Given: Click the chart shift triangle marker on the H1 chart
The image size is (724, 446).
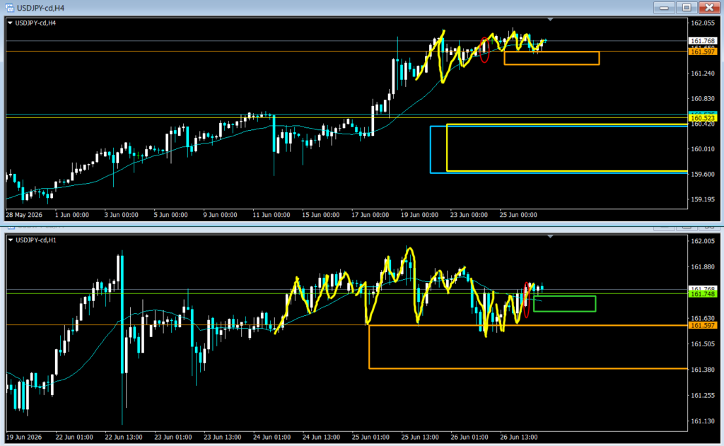Looking at the screenshot, I should tap(550, 237).
